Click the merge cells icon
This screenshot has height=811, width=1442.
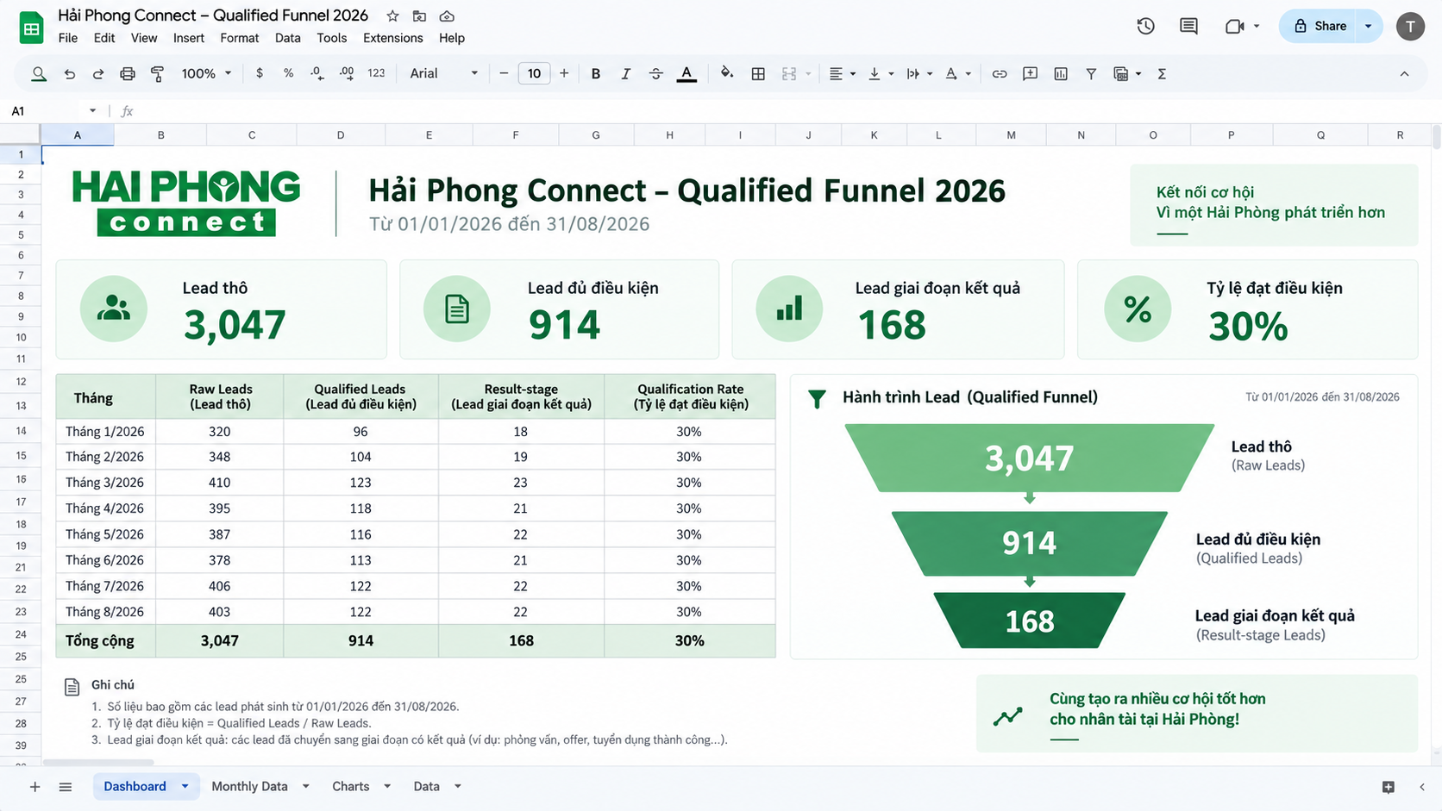(789, 74)
